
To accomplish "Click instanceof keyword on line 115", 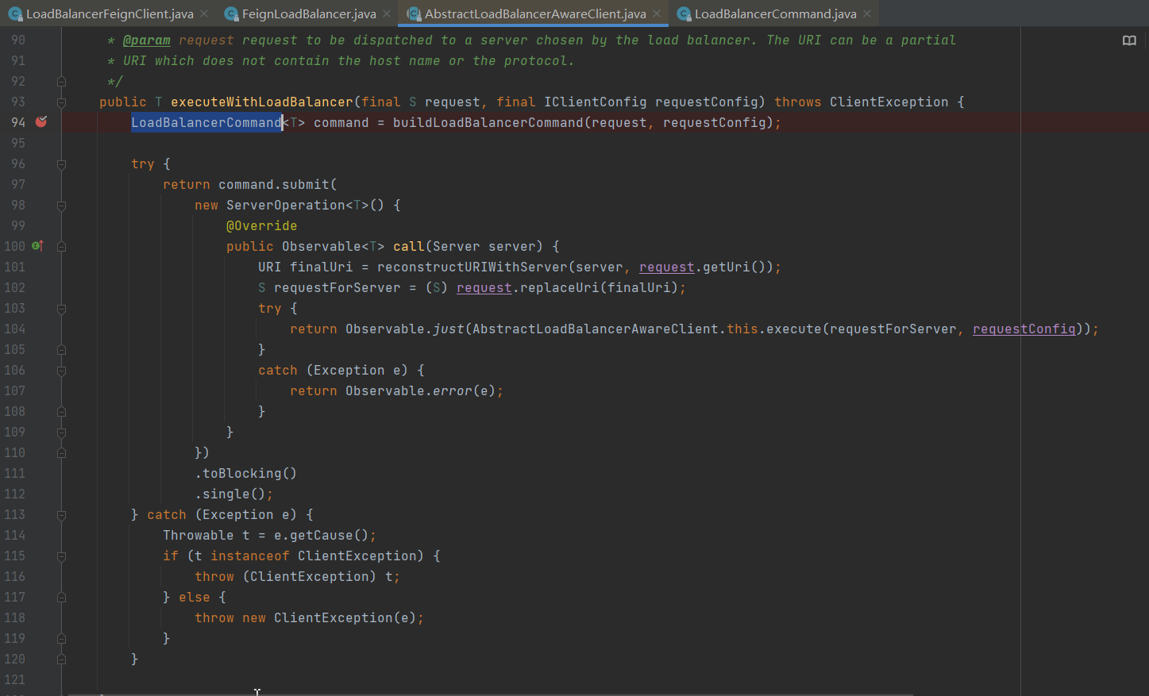I will pyautogui.click(x=250, y=556).
